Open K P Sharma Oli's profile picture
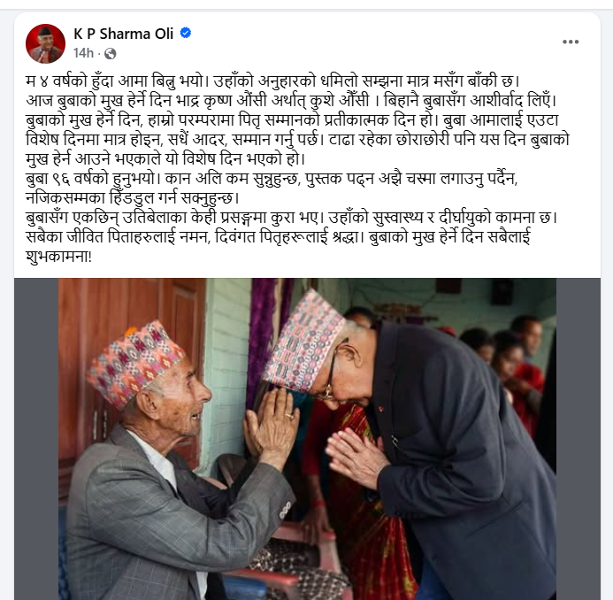This screenshot has height=600, width=613. point(45,43)
